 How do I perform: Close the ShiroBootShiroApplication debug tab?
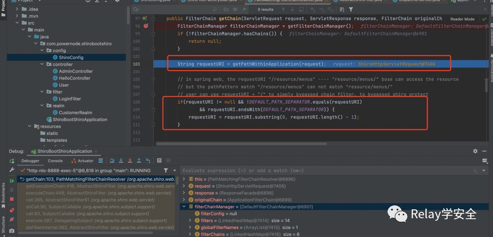[96, 152]
